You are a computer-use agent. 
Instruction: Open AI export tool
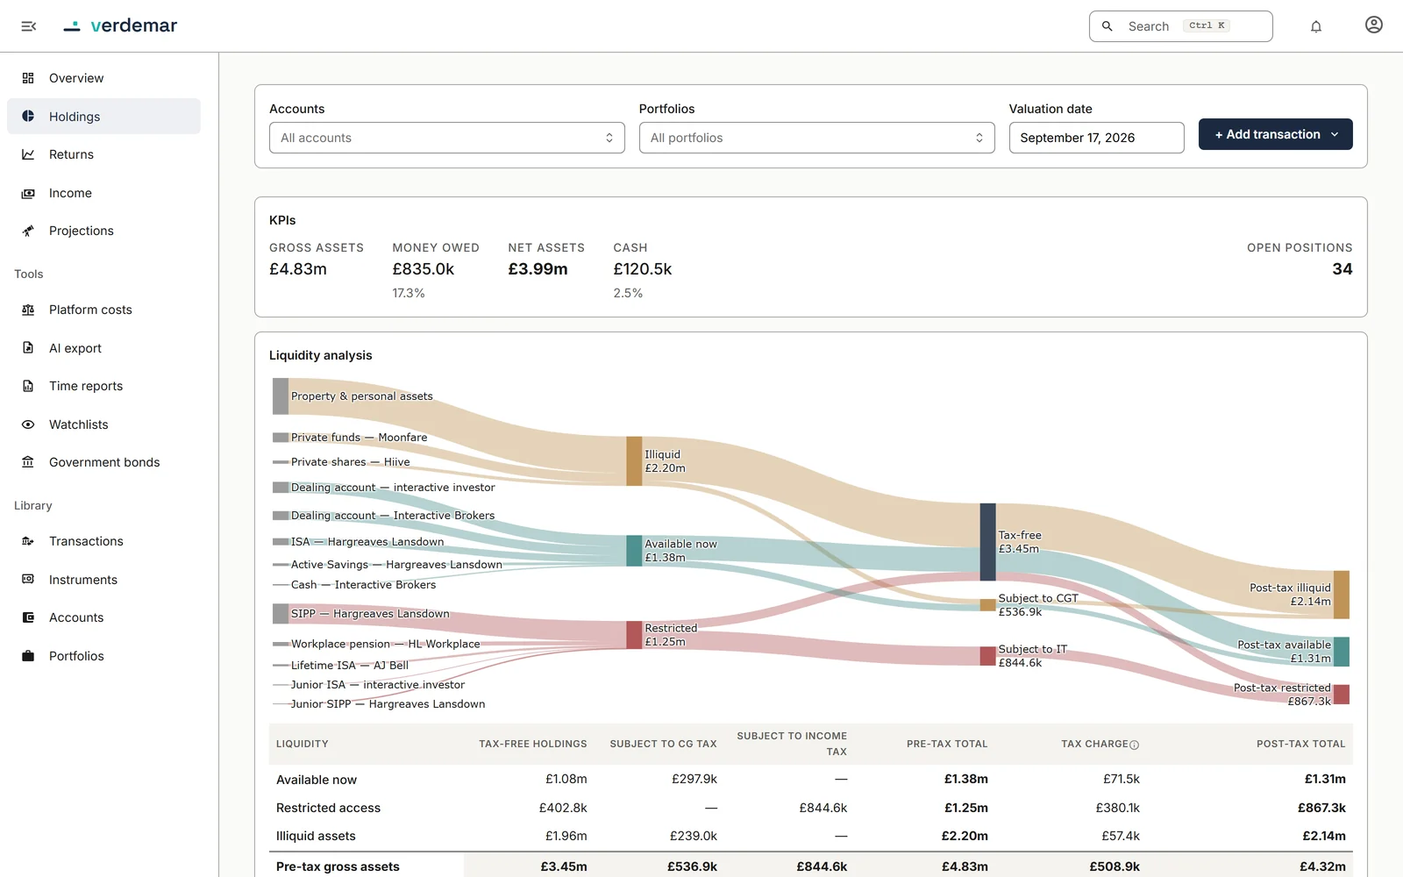(x=103, y=348)
